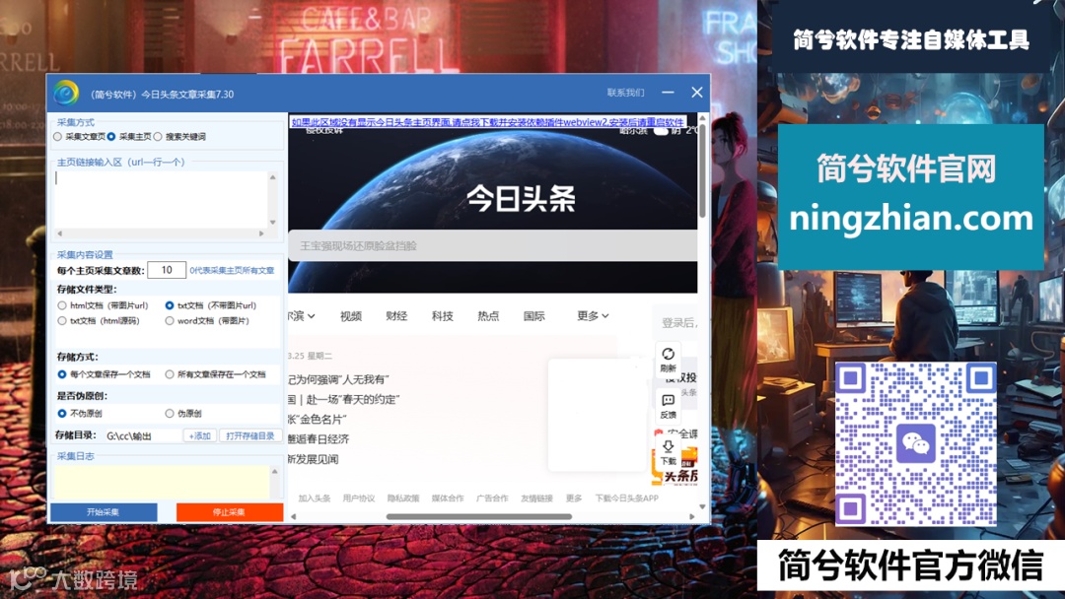This screenshot has height=599, width=1065.
Task: Click the 打开存储目录 button
Action: [249, 435]
